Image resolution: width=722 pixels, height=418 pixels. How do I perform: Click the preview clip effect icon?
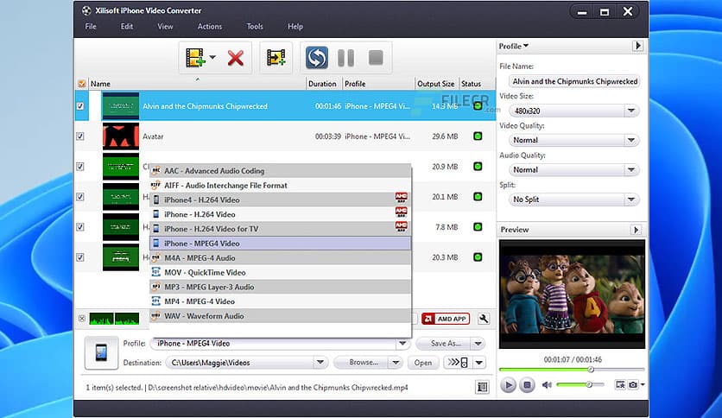pos(620,384)
